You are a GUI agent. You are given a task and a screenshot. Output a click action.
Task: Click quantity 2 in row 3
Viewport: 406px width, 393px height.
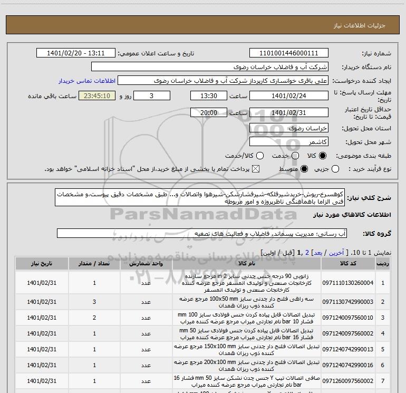pyautogui.click(x=94, y=318)
